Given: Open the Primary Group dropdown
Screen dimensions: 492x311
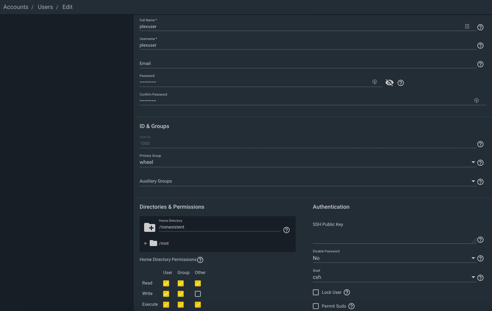Looking at the screenshot, I should tap(308, 162).
